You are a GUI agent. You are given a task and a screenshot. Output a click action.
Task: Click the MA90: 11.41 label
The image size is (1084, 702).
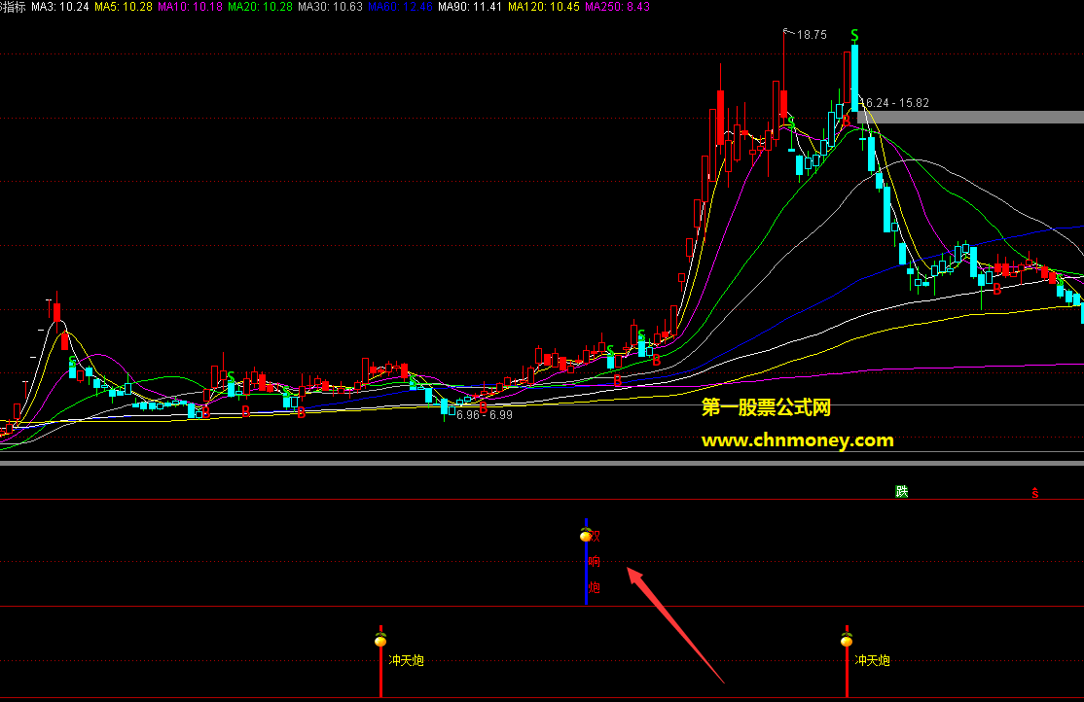coord(470,7)
